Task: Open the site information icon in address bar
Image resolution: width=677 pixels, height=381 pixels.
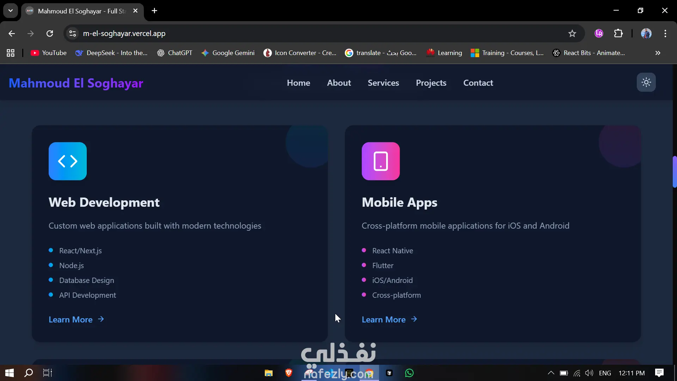Action: point(73,34)
